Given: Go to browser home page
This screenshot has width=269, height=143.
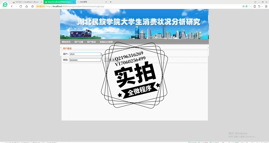Looking at the screenshot, I should 27,6.
